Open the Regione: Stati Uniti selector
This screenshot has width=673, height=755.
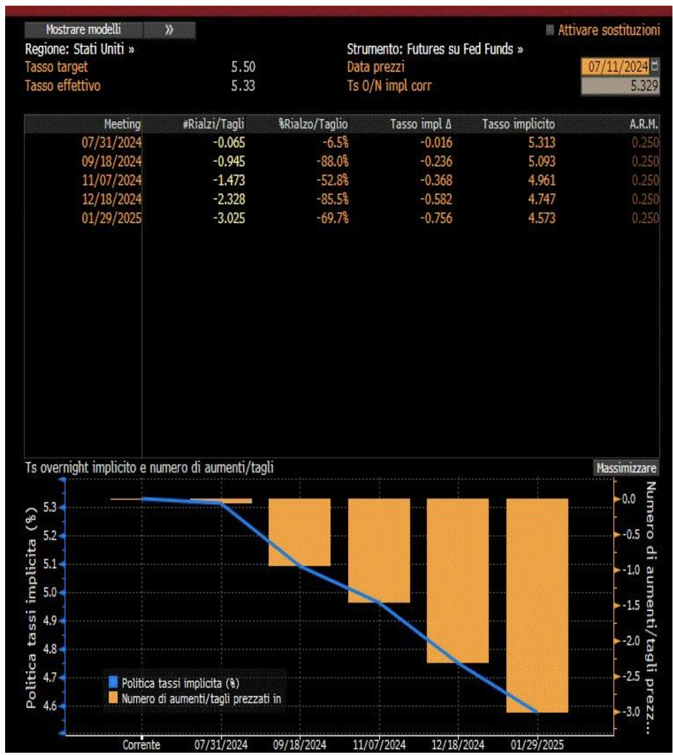(80, 49)
